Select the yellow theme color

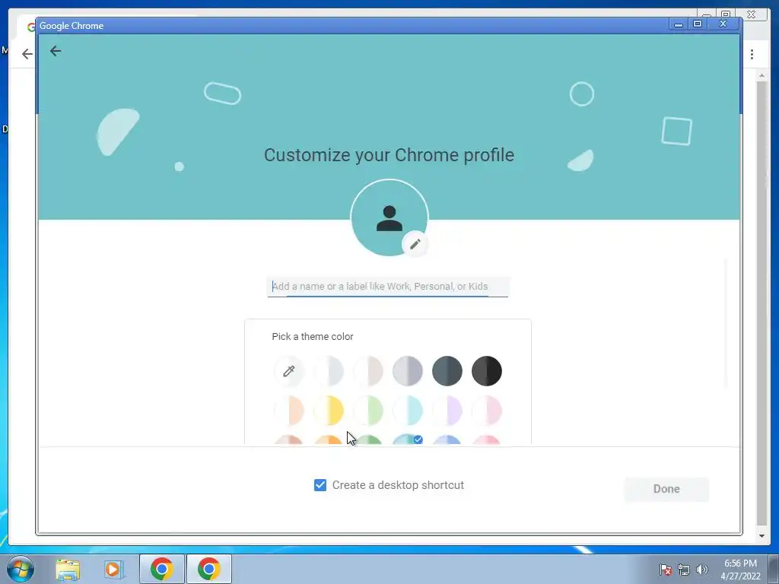click(329, 411)
